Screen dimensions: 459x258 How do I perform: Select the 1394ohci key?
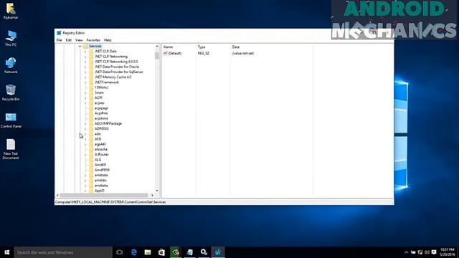[101, 87]
